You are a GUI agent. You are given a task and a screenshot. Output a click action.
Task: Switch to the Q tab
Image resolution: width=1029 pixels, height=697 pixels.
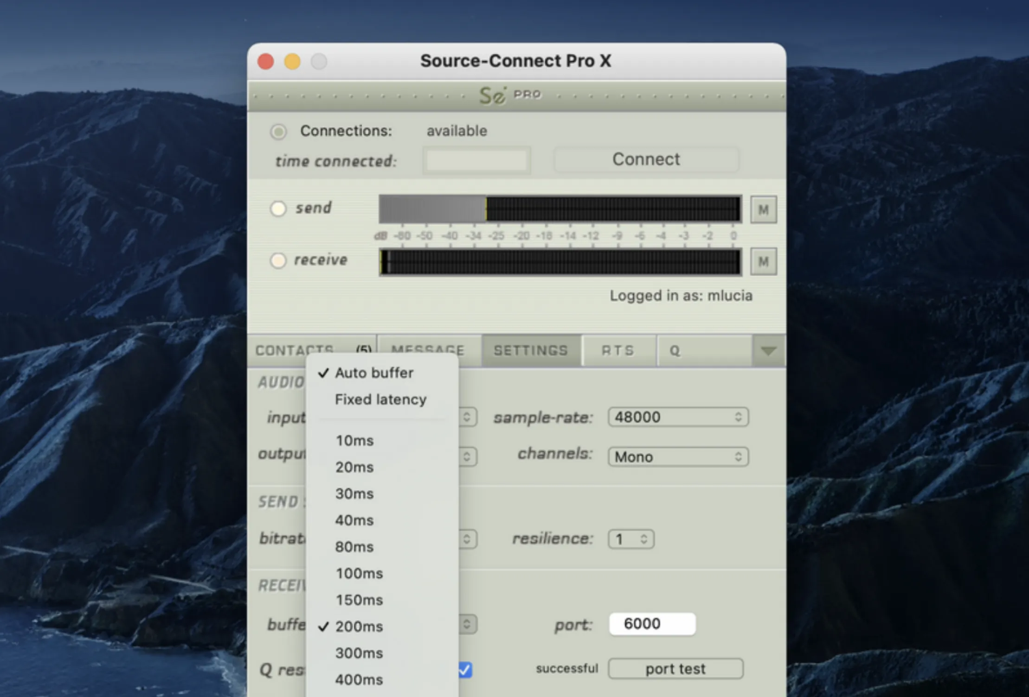tap(704, 350)
